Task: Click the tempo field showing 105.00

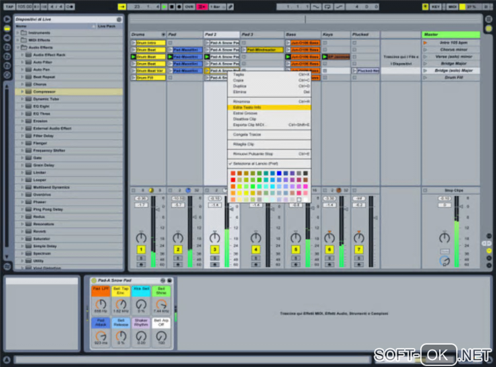Action: coord(24,6)
